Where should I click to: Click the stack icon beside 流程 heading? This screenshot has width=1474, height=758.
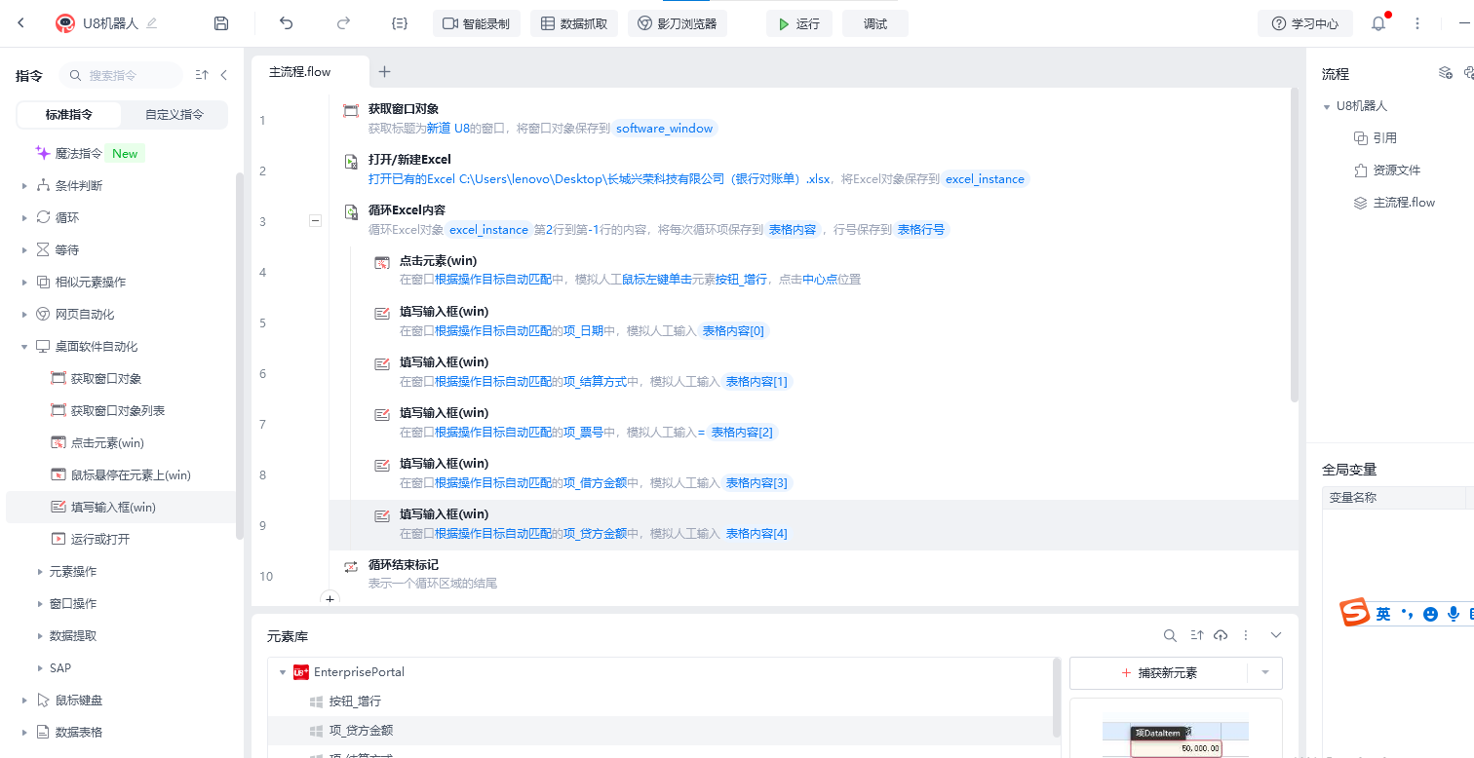1446,73
